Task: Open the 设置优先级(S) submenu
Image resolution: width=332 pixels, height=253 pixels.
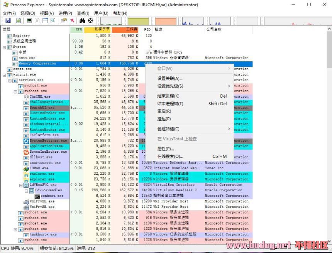Action: [x=190, y=86]
